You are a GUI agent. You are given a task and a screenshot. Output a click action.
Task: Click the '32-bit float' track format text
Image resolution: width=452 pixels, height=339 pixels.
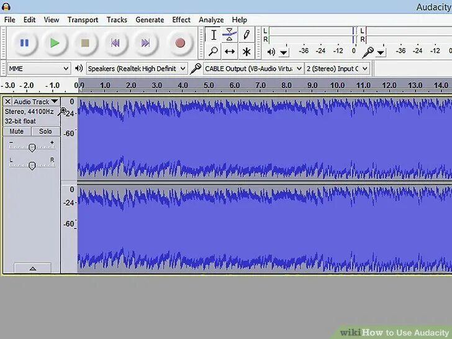20,121
